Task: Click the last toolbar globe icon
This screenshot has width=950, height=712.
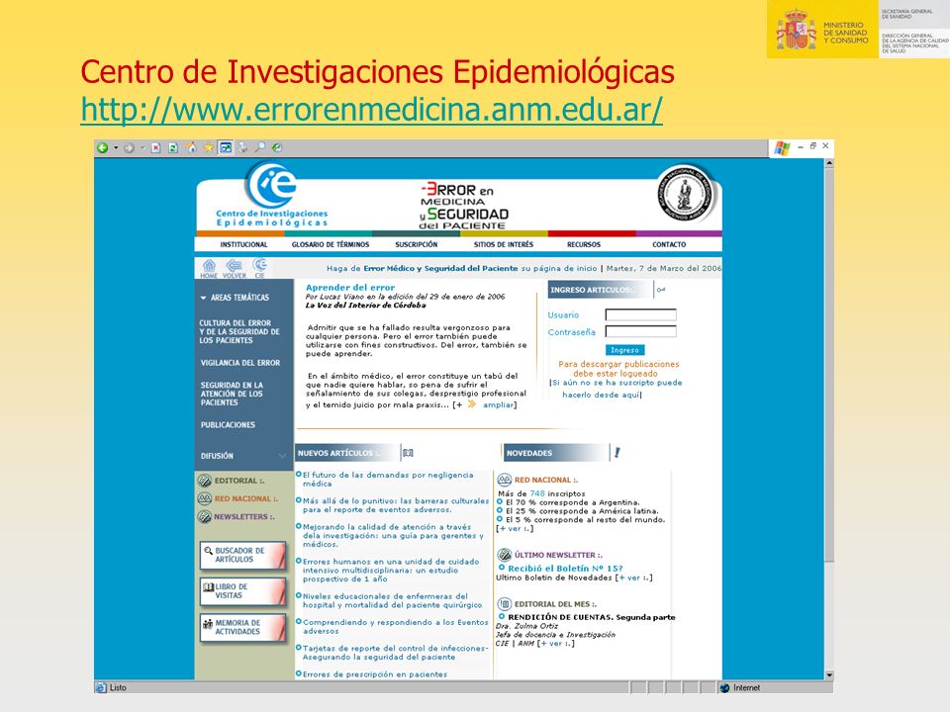Action: click(x=277, y=147)
